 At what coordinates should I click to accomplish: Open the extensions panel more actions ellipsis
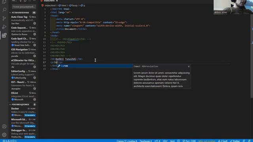(34, 1)
